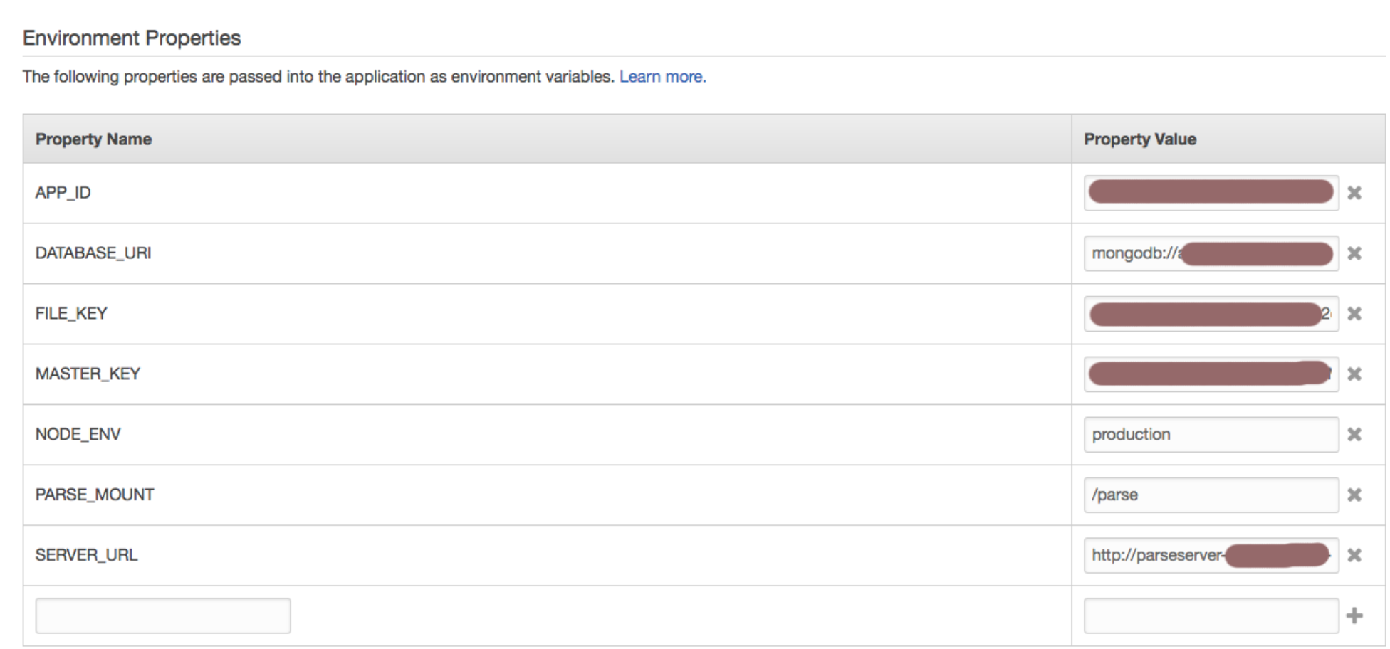Screen dimensions: 1390x649
Task: Click the empty new property value field
Action: coord(1211,616)
